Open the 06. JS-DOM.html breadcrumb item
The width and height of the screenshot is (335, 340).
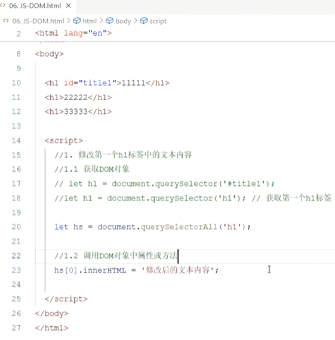[38, 21]
